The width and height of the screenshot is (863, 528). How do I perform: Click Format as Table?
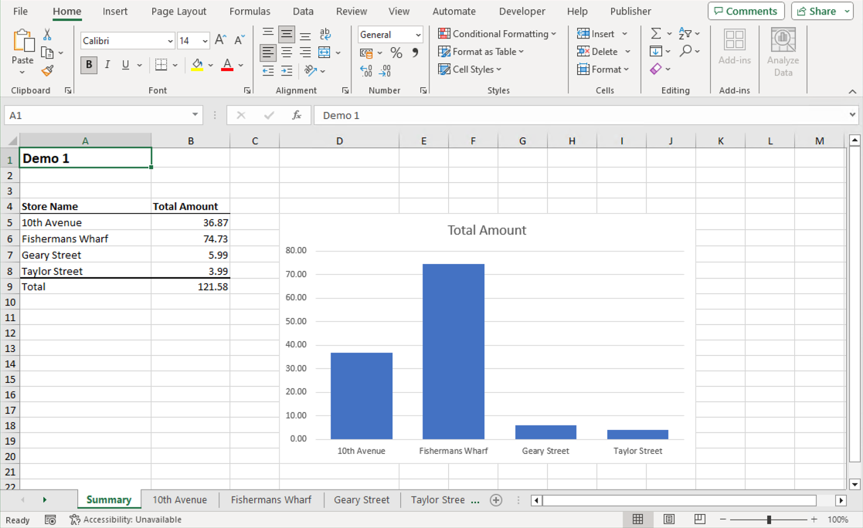481,51
